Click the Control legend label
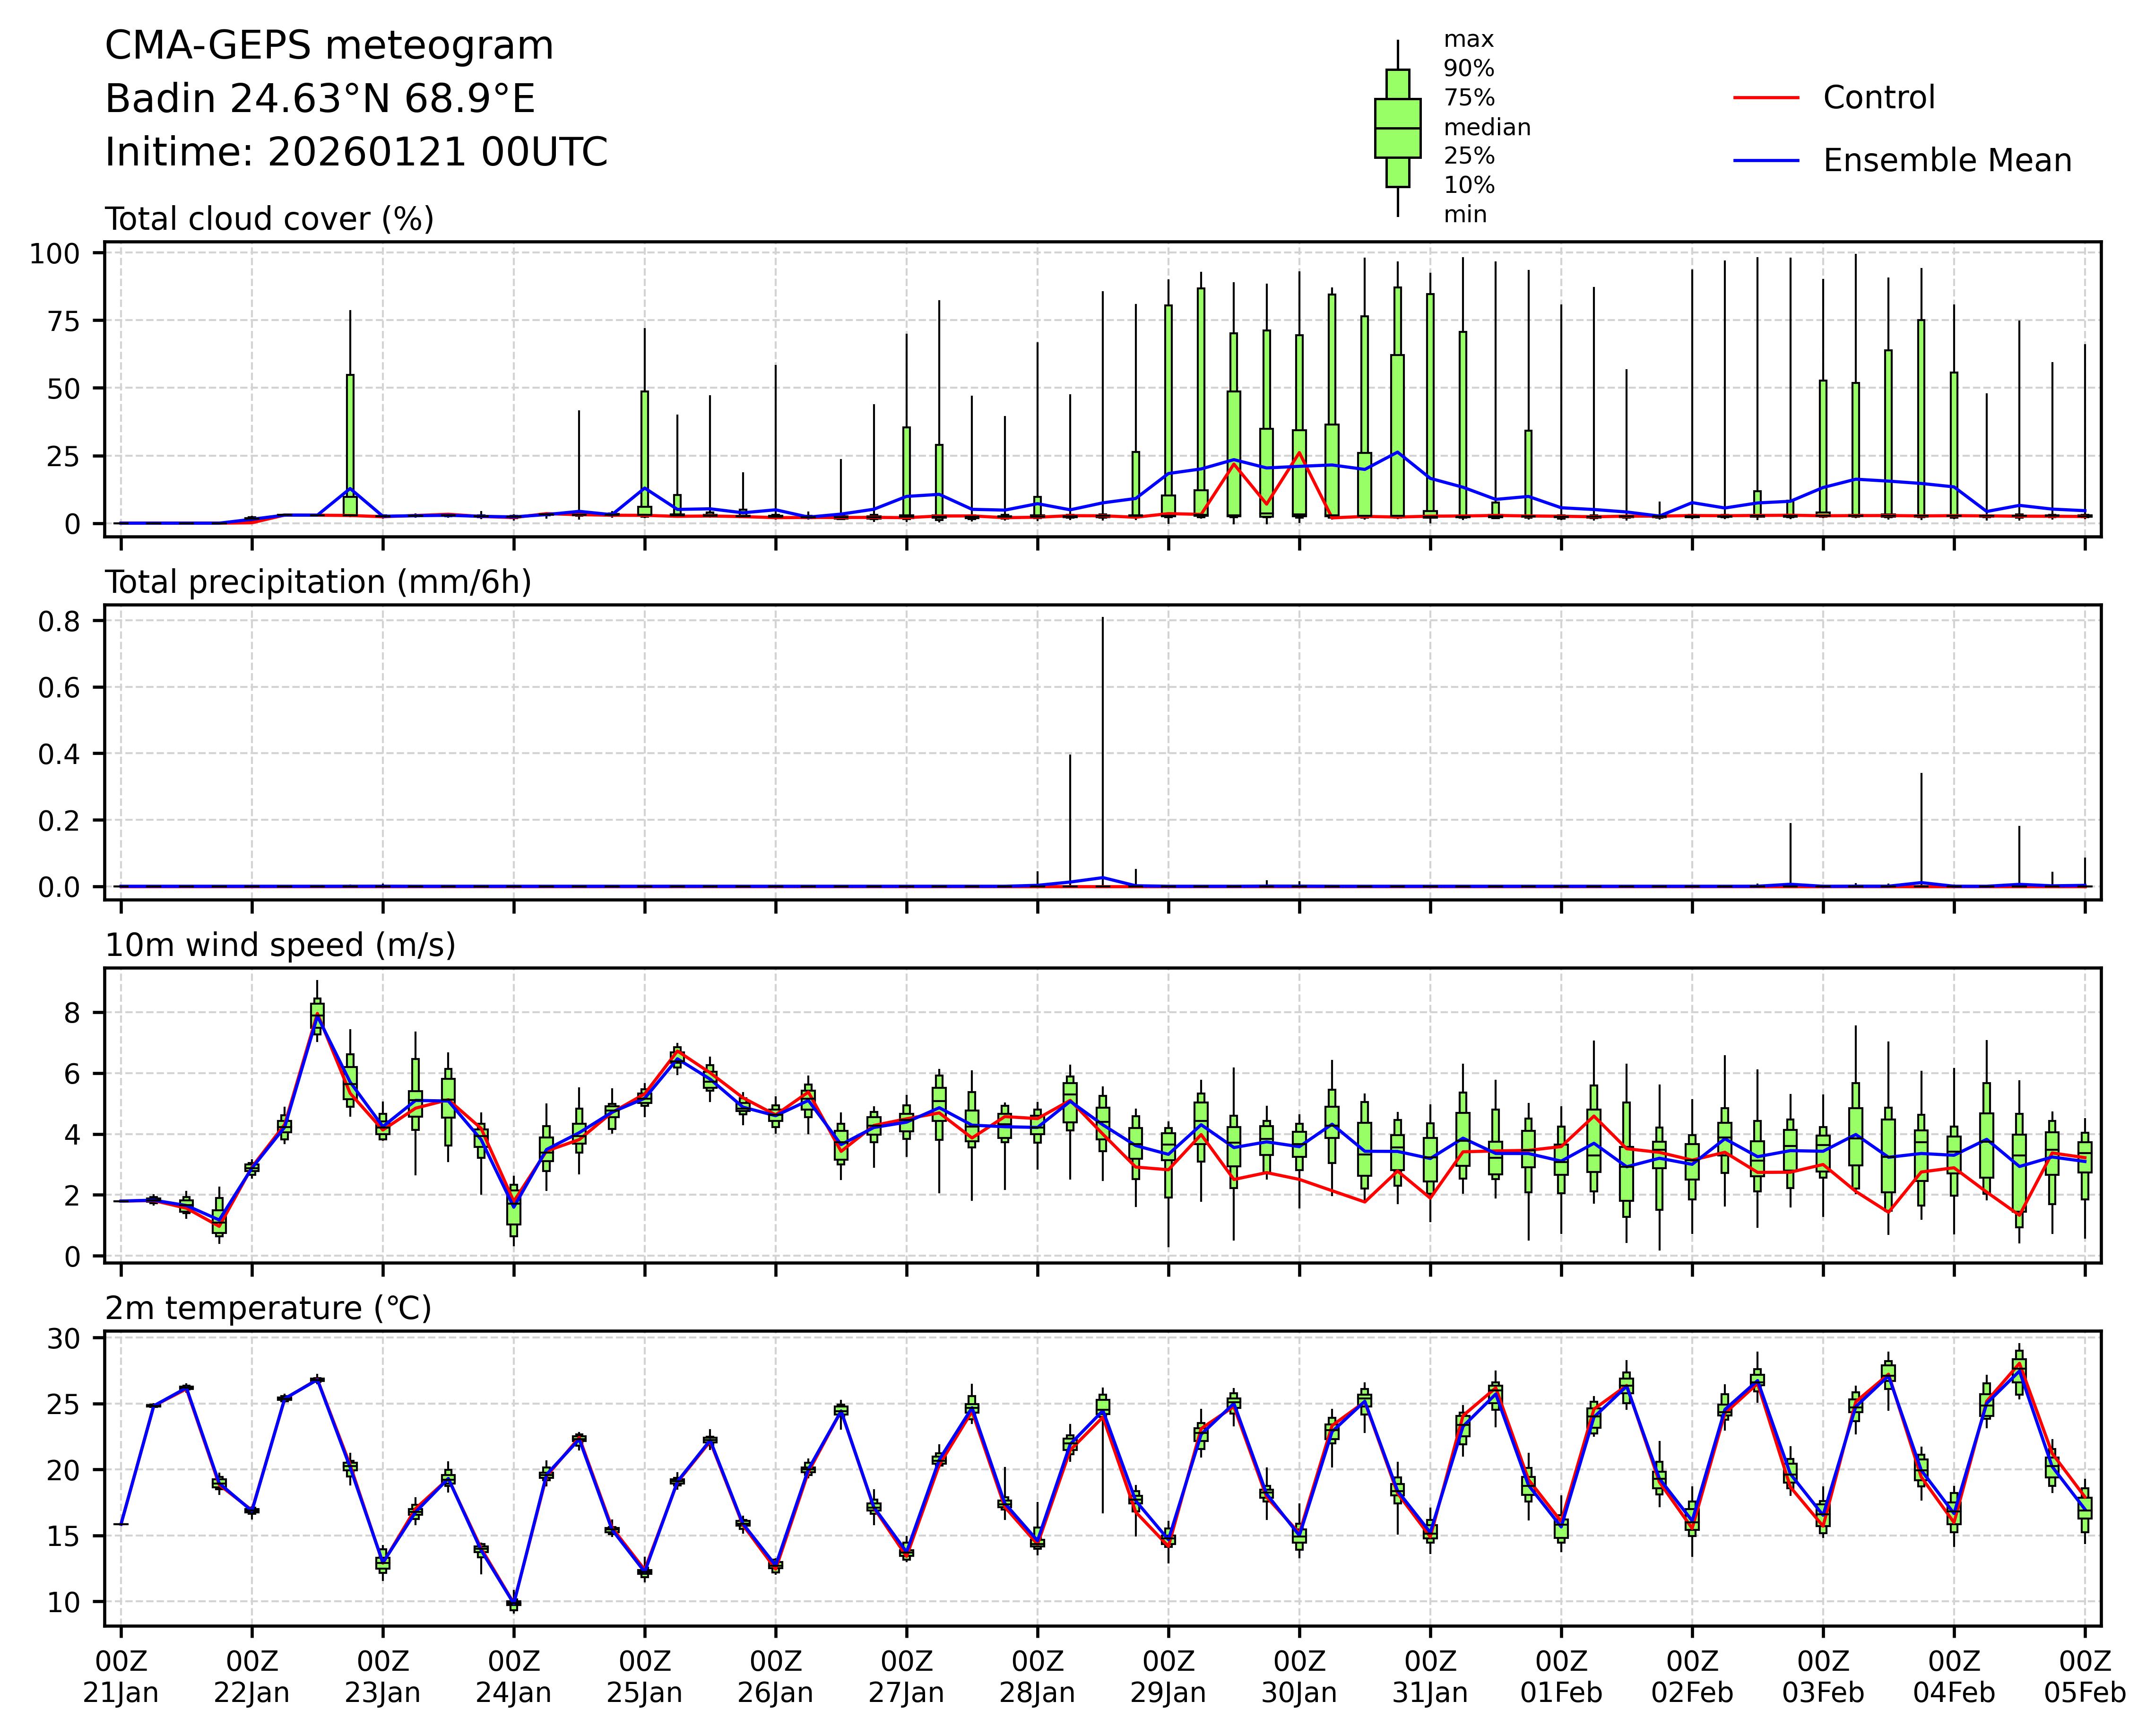The height and width of the screenshot is (1736, 2155). coord(1878,98)
